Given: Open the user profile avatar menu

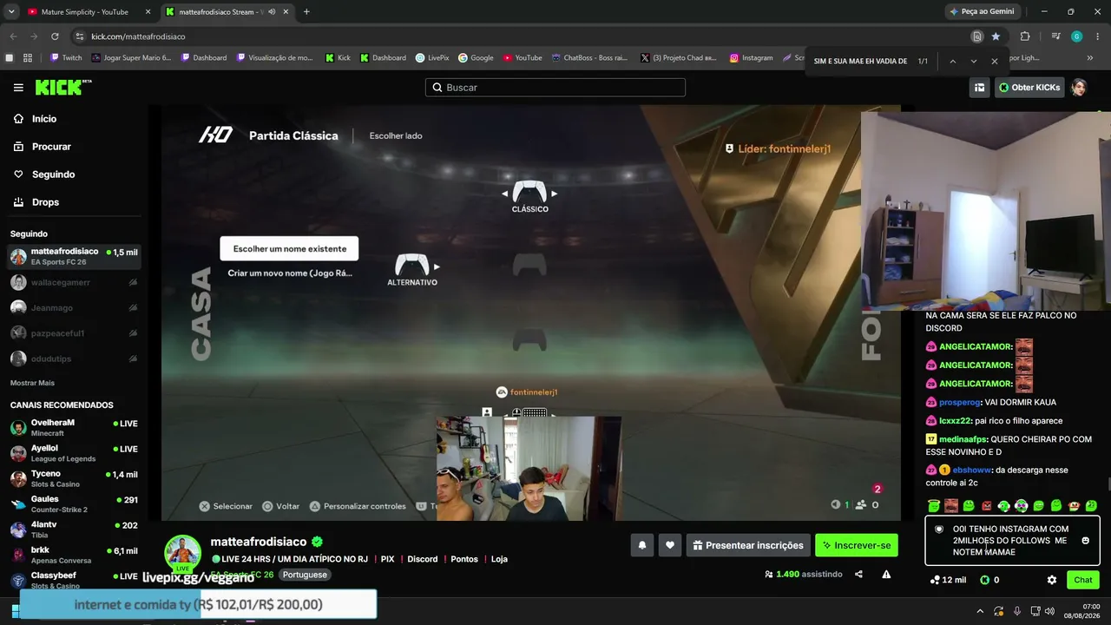Looking at the screenshot, I should (x=1079, y=88).
